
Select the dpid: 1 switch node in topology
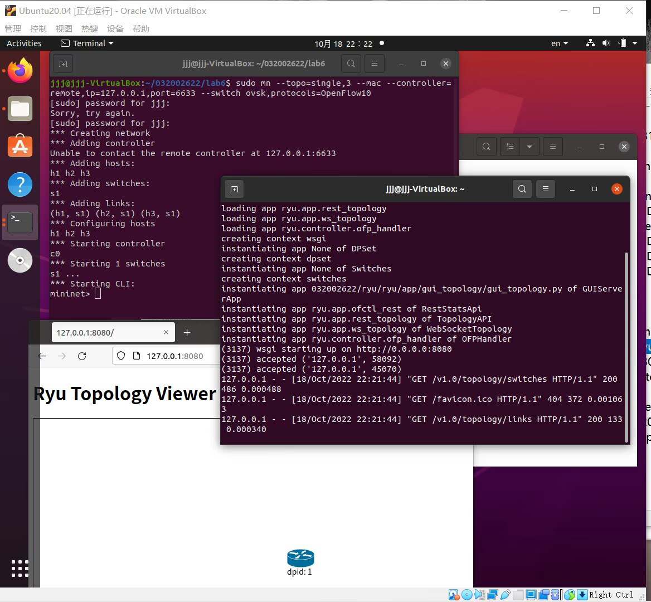tap(300, 562)
